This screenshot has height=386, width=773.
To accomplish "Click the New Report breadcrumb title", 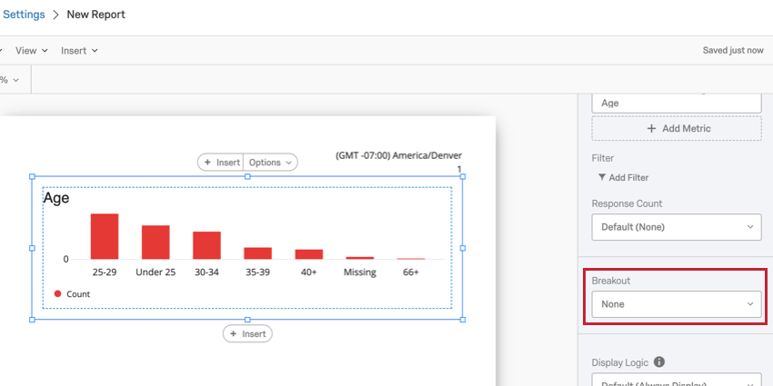I will [x=96, y=15].
